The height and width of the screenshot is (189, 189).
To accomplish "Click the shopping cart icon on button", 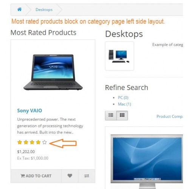I will 23,176.
